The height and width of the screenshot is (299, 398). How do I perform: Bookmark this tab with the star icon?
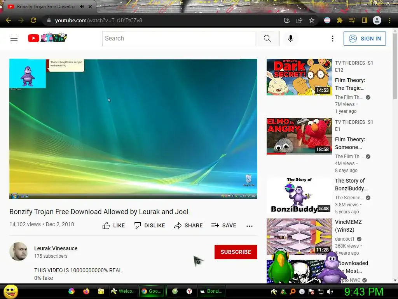click(x=312, y=20)
